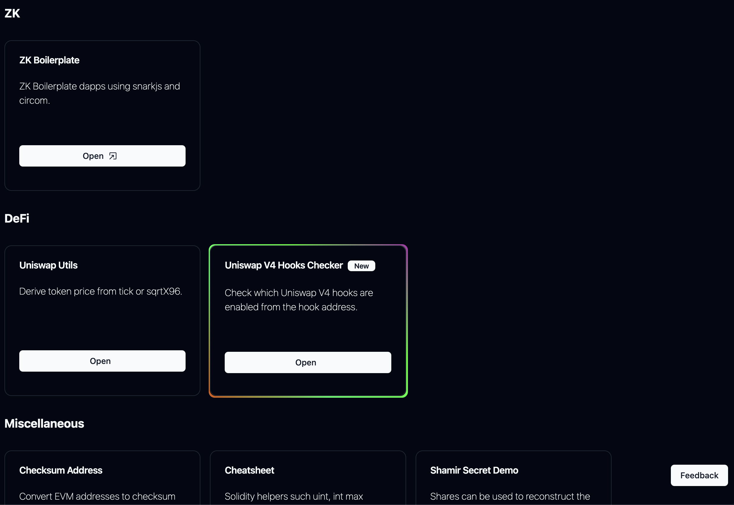Click the Checksum Address card title
This screenshot has height=505, width=734.
(61, 470)
